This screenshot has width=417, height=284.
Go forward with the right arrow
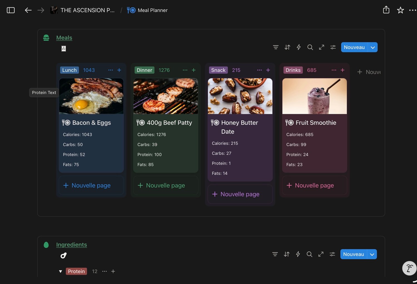[x=41, y=10]
